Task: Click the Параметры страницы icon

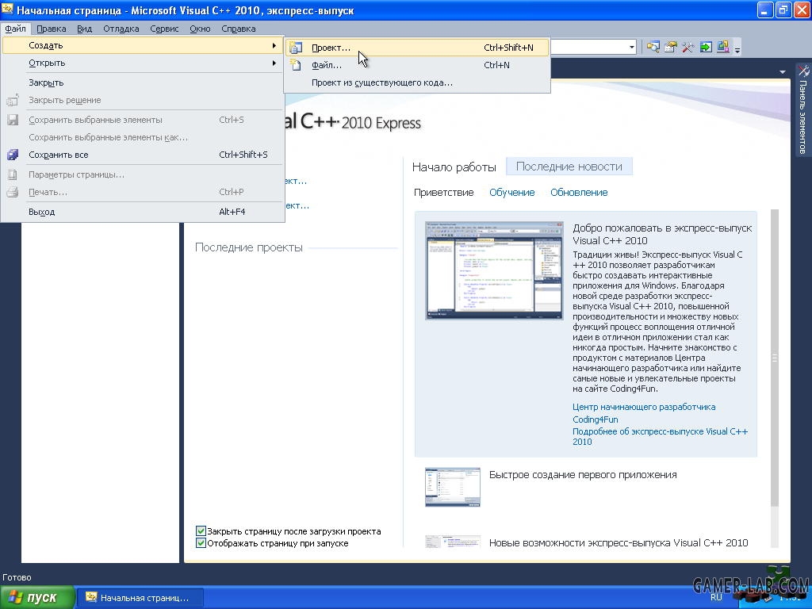Action: pos(13,174)
